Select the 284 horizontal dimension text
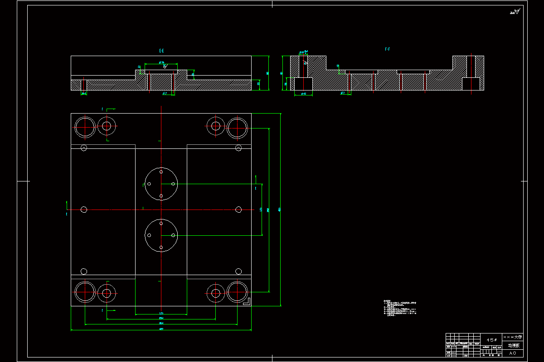544x362 pixels. (x=161, y=318)
